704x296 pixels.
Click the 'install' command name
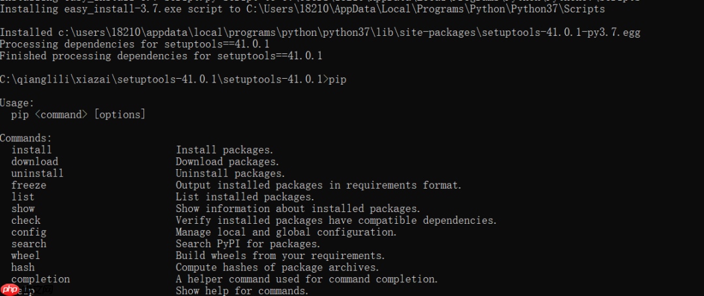(31, 150)
